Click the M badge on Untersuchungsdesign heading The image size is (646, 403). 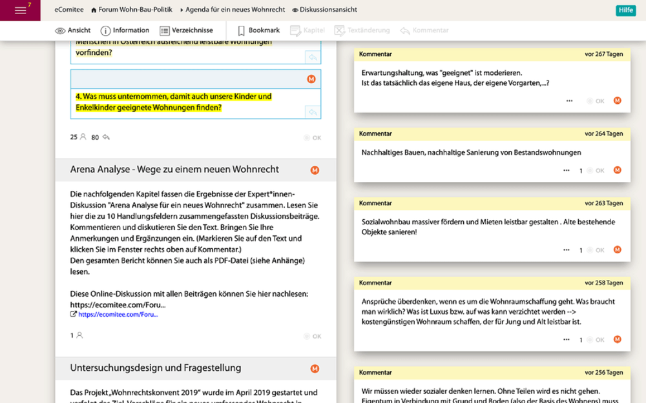coord(315,369)
